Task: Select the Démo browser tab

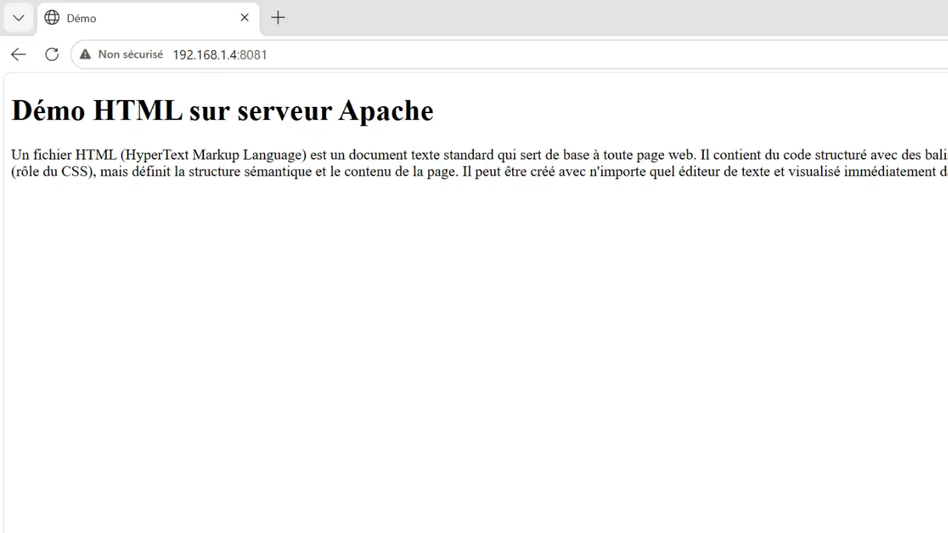Action: (x=149, y=18)
